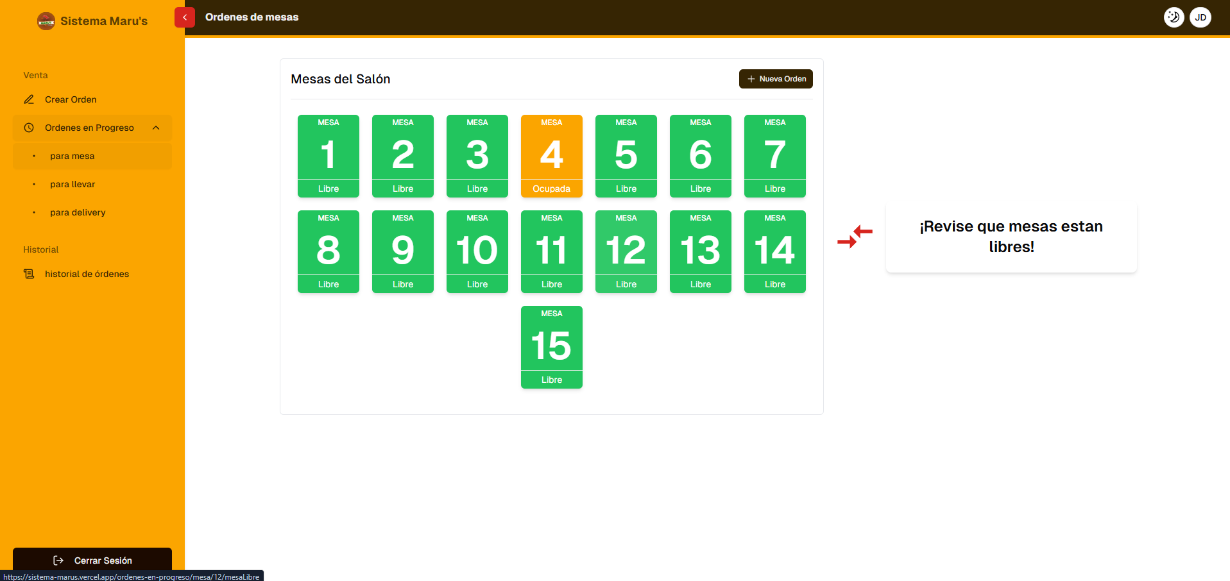Click the historial de órdenes list icon
This screenshot has height=581, width=1230.
point(29,274)
